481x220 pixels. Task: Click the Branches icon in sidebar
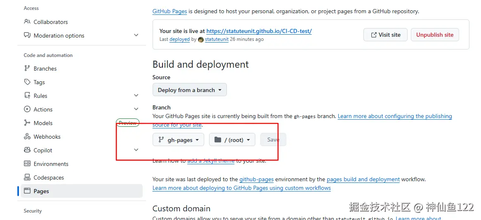pyautogui.click(x=27, y=69)
